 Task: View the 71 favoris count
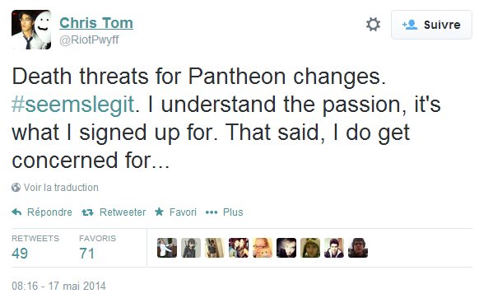coord(87,253)
